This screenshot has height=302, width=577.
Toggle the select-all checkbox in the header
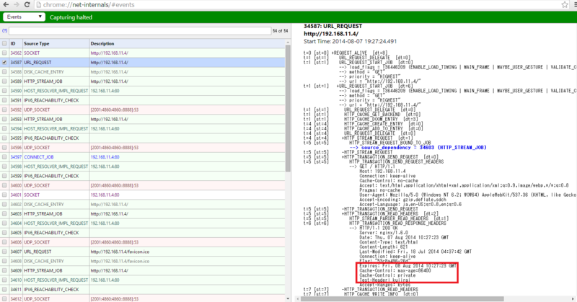click(x=4, y=43)
